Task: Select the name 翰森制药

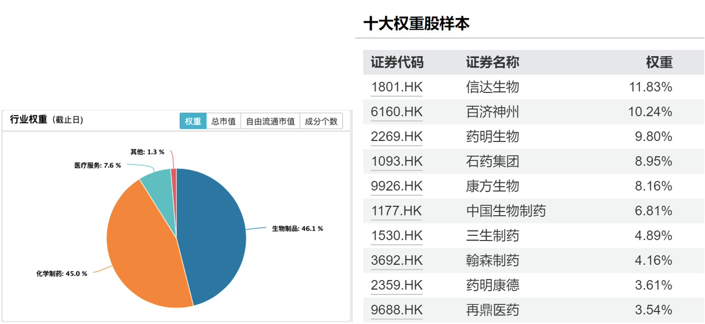Action: pos(492,260)
